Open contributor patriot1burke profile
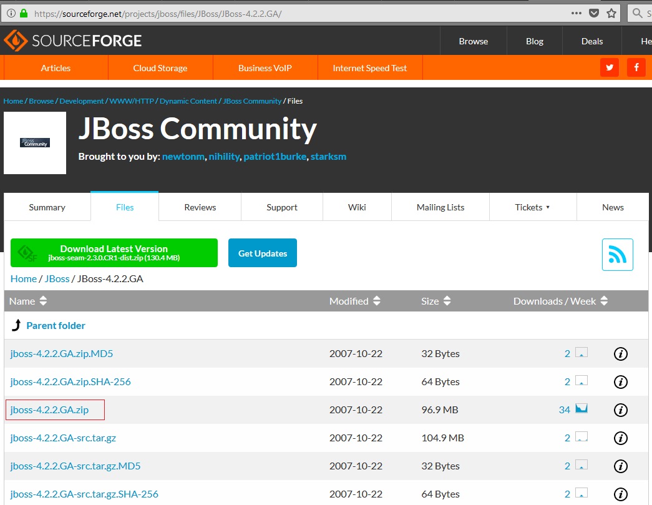 (275, 157)
